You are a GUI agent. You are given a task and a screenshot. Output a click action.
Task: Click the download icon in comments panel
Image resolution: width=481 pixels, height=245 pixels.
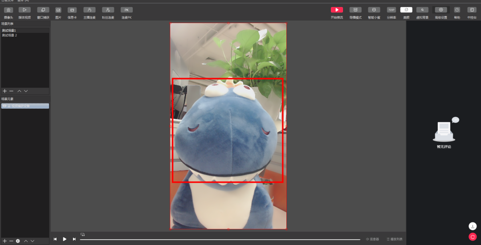click(x=473, y=226)
